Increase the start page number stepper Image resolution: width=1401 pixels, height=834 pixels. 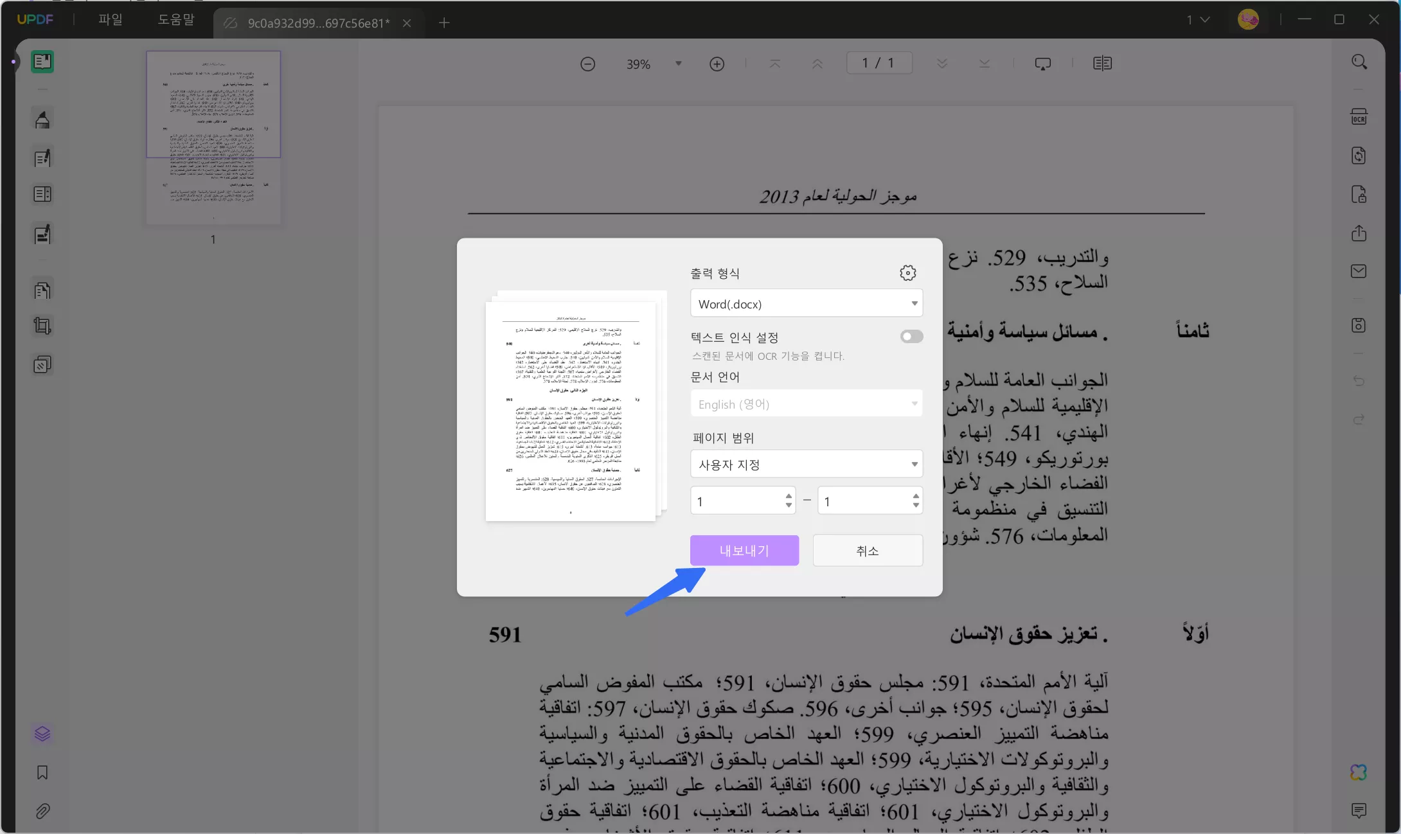(x=789, y=496)
